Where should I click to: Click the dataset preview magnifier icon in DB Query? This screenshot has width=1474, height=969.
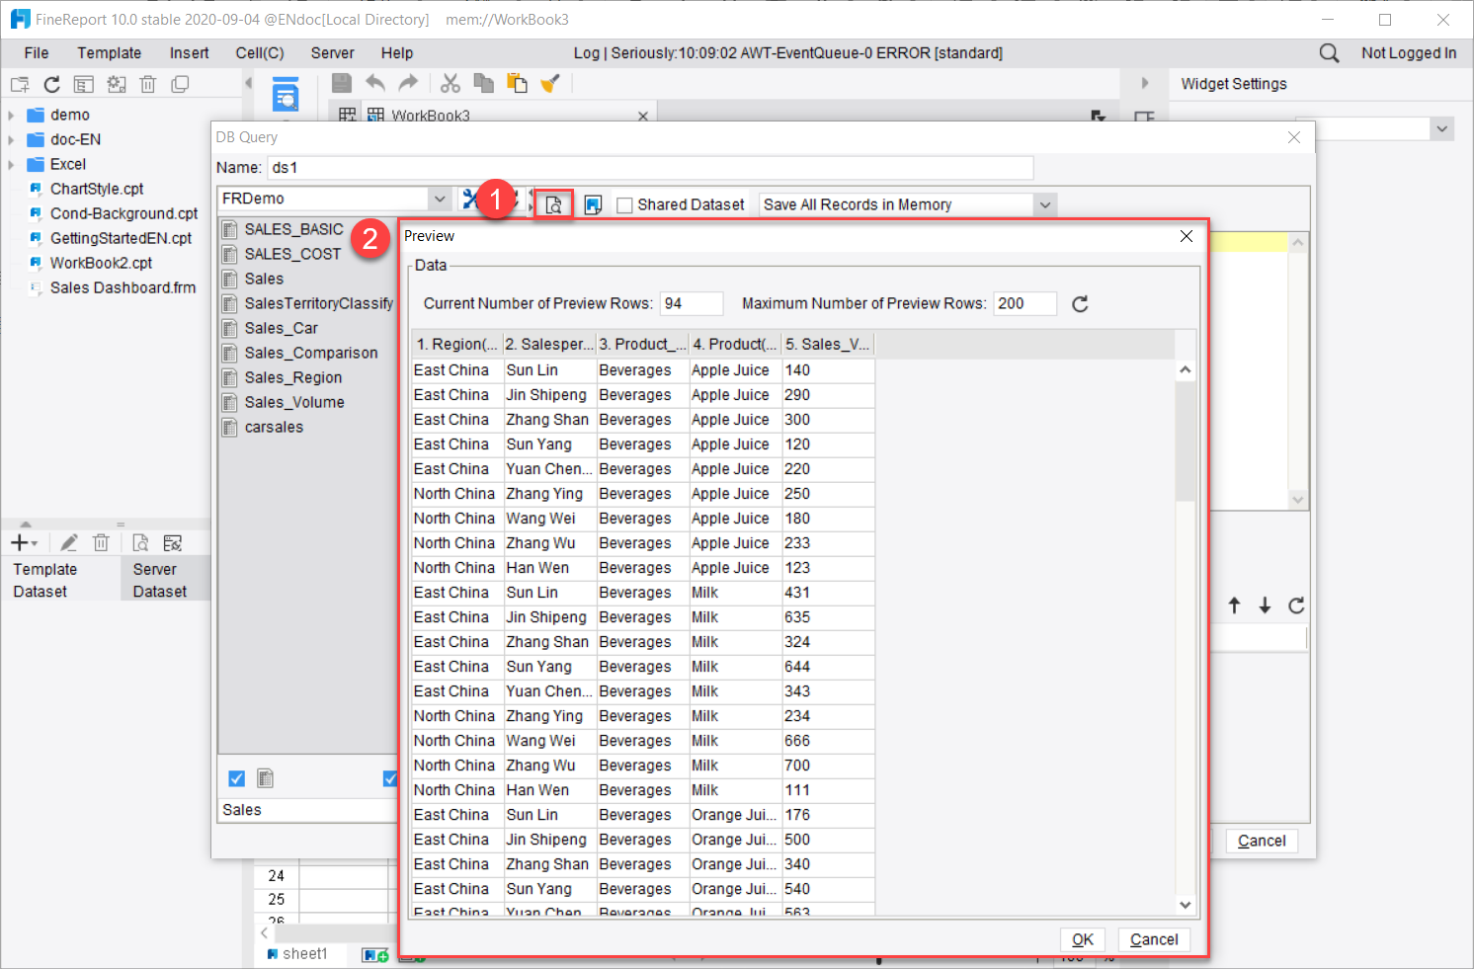click(x=554, y=204)
